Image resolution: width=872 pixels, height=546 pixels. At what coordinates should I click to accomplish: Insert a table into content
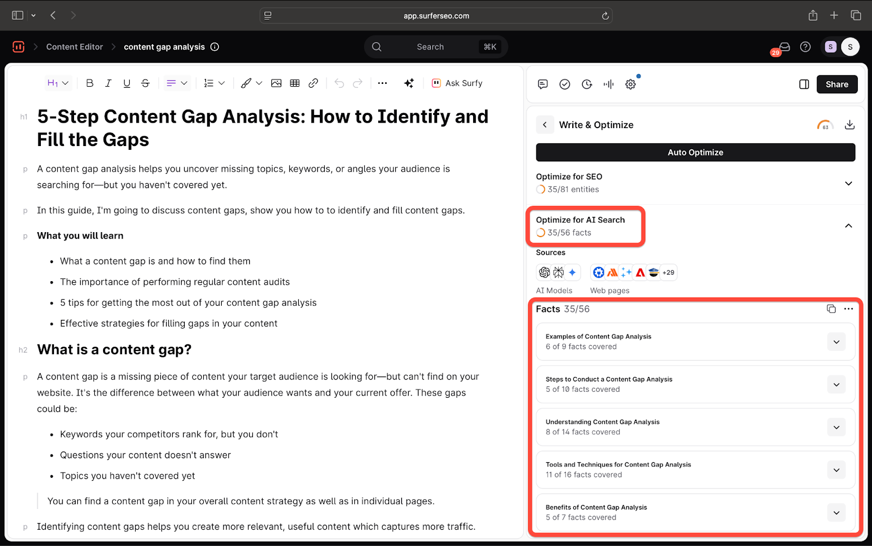click(295, 83)
